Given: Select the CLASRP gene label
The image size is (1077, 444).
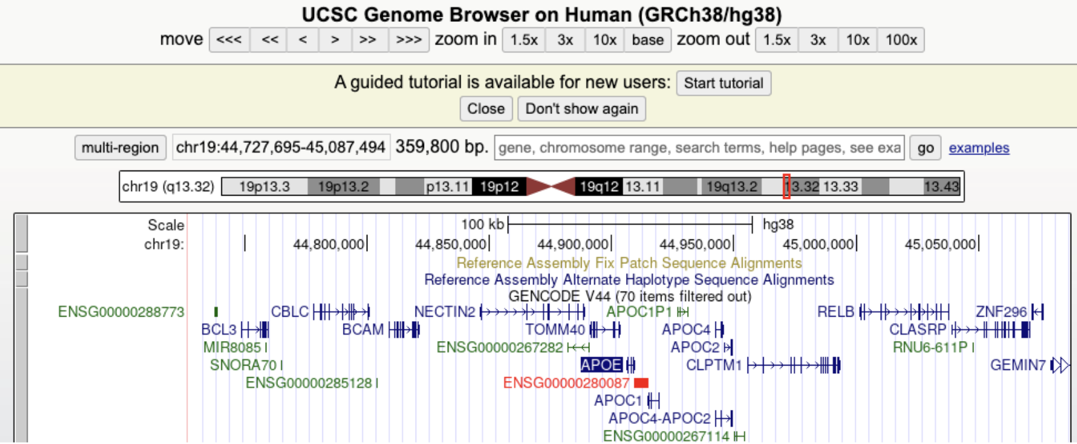Looking at the screenshot, I should [918, 330].
